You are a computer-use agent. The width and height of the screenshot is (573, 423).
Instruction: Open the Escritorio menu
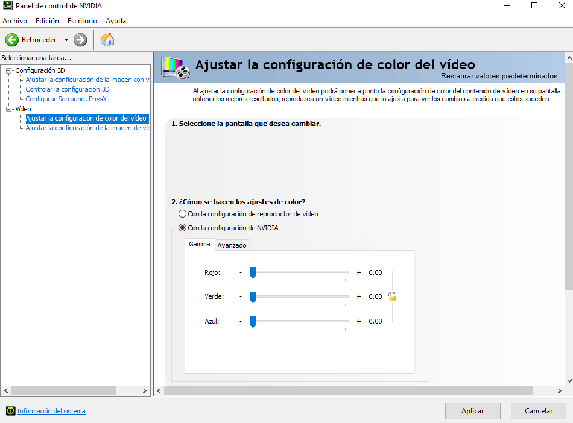82,21
